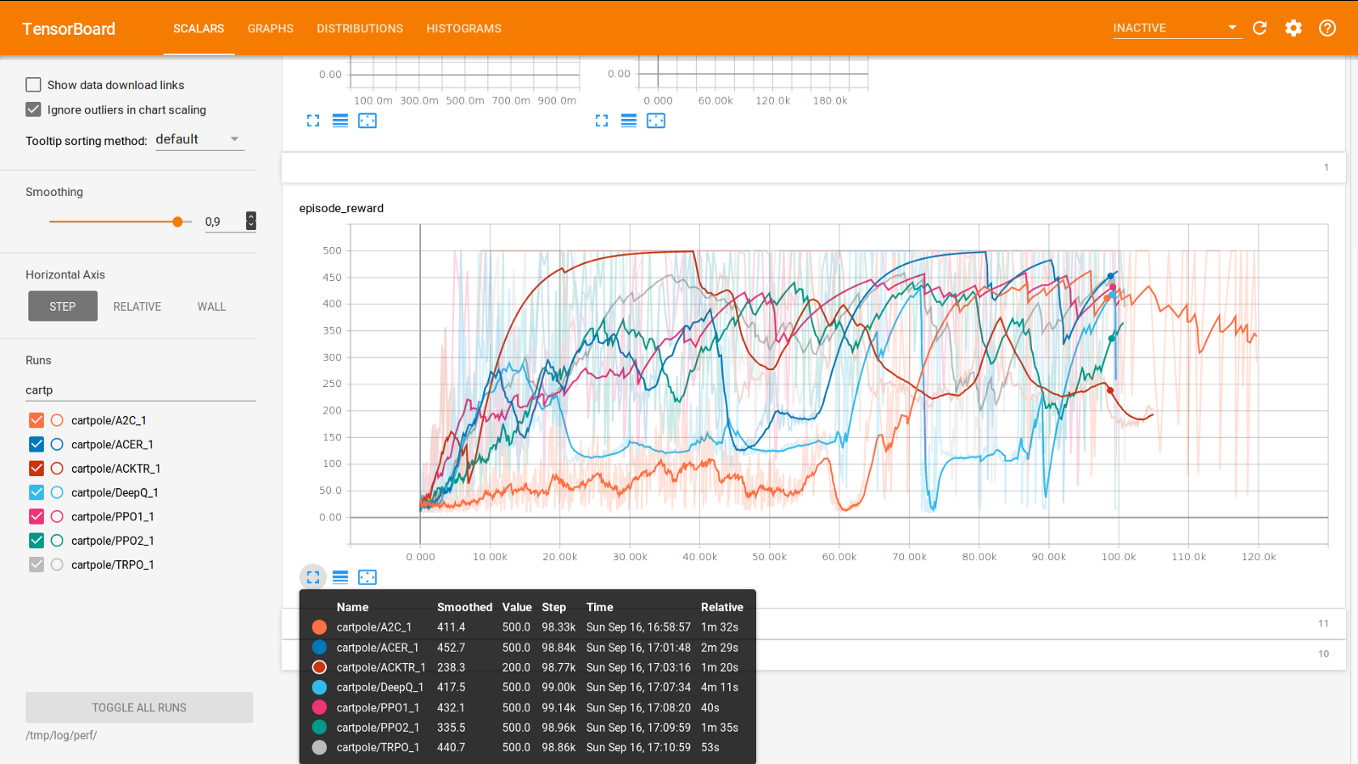Increase smoothing value with stepper arrows

(x=251, y=216)
